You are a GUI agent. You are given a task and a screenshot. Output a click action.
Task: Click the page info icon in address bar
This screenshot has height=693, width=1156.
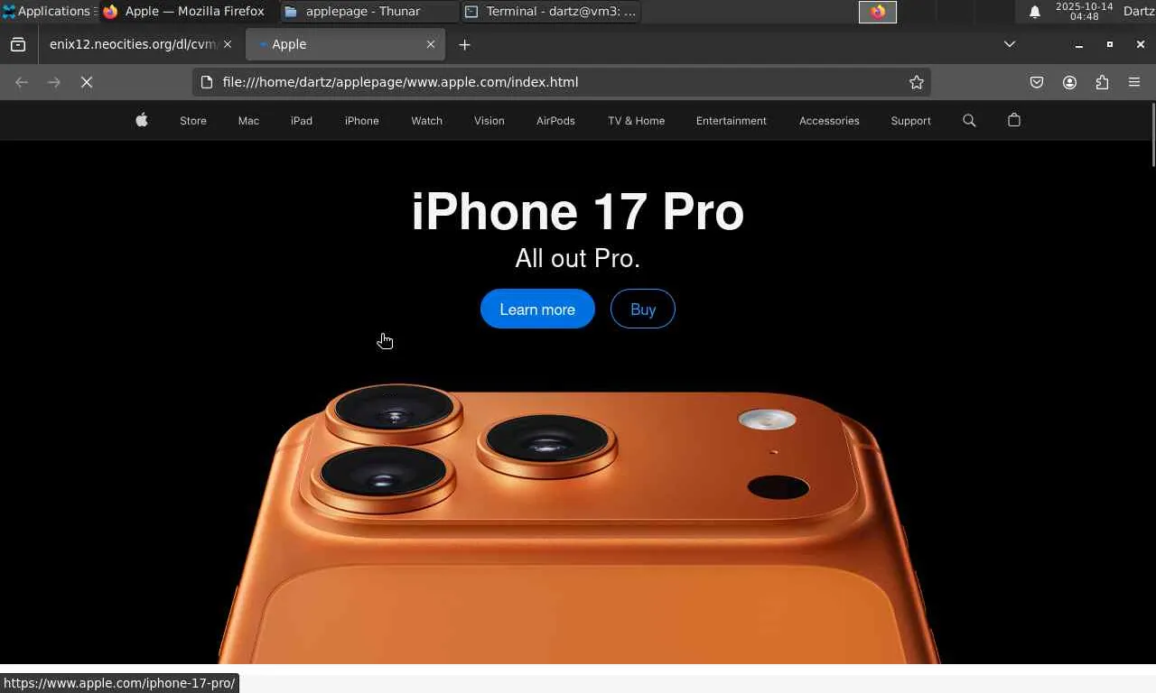tap(207, 82)
